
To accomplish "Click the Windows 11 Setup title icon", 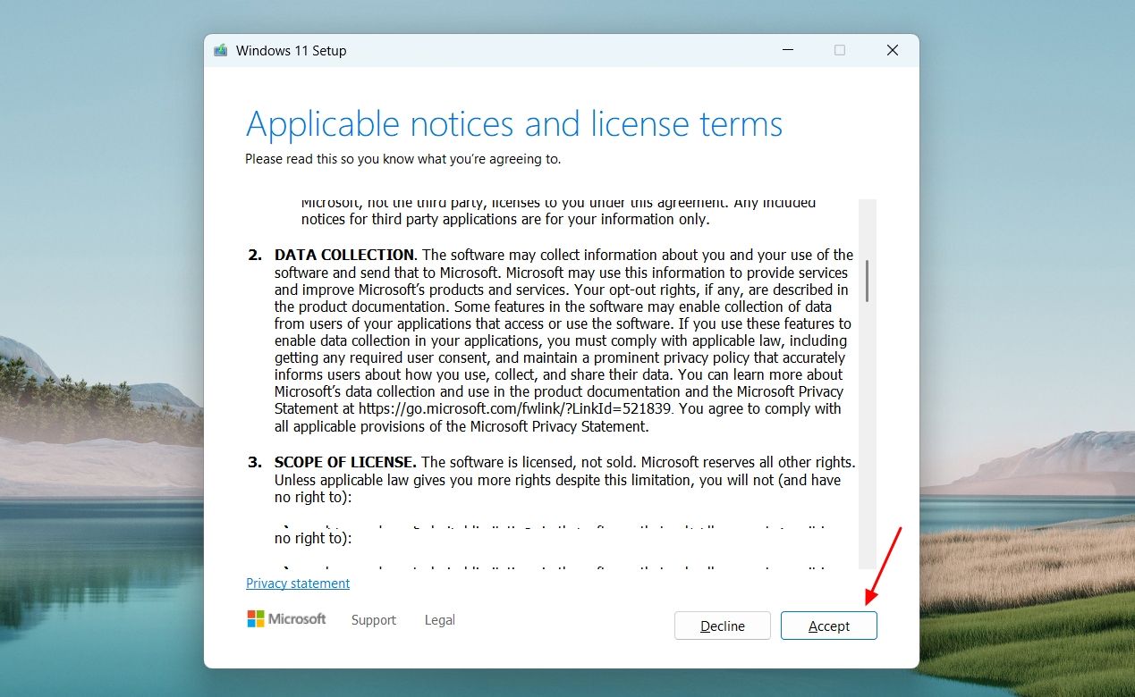I will [221, 50].
